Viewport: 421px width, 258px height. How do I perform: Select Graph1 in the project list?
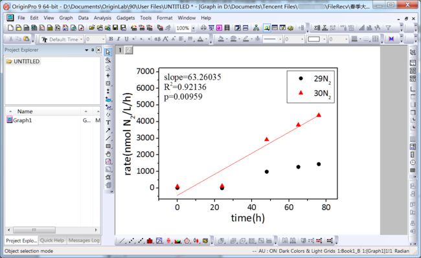coord(23,120)
